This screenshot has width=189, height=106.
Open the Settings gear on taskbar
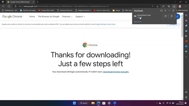coord(109,103)
